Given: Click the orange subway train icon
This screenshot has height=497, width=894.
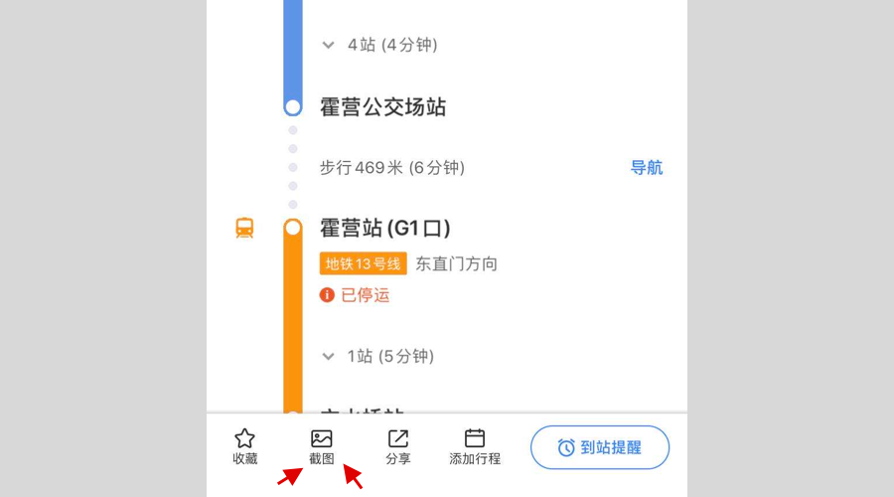Looking at the screenshot, I should pos(244,229).
